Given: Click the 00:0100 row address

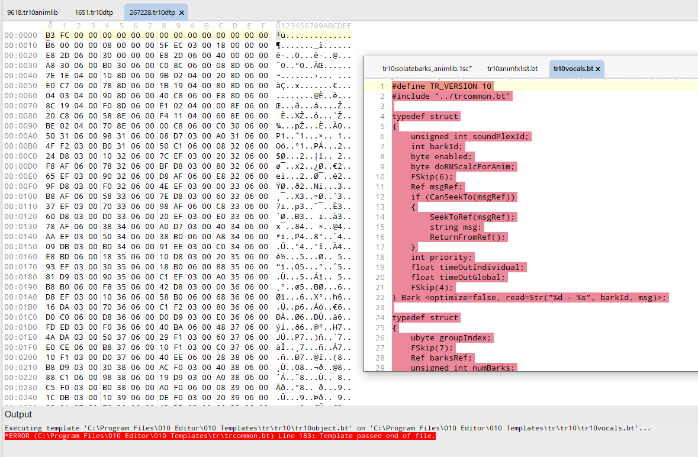Looking at the screenshot, I should tap(21, 197).
